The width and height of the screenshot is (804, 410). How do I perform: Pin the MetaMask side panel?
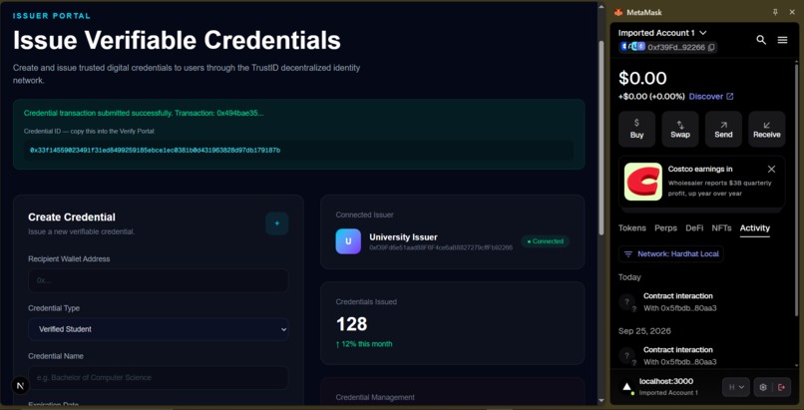click(x=775, y=12)
